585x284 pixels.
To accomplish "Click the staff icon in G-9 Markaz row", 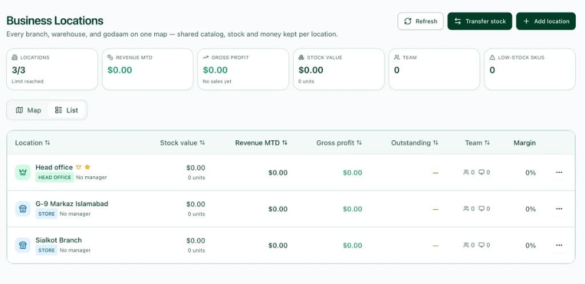I will pyautogui.click(x=466, y=209).
